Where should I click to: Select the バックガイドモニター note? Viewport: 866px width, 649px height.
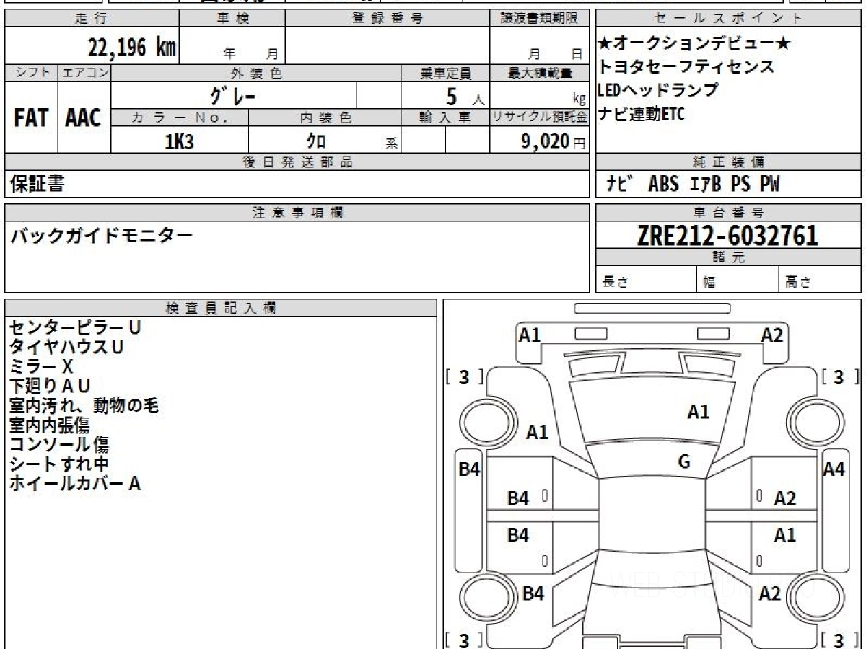[101, 235]
